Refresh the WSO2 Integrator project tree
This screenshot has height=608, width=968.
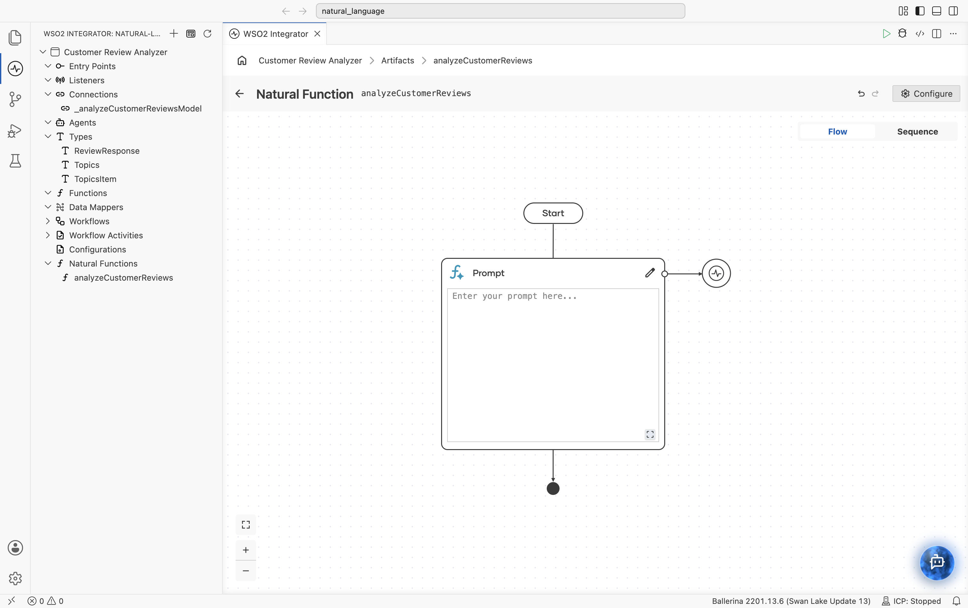[207, 34]
